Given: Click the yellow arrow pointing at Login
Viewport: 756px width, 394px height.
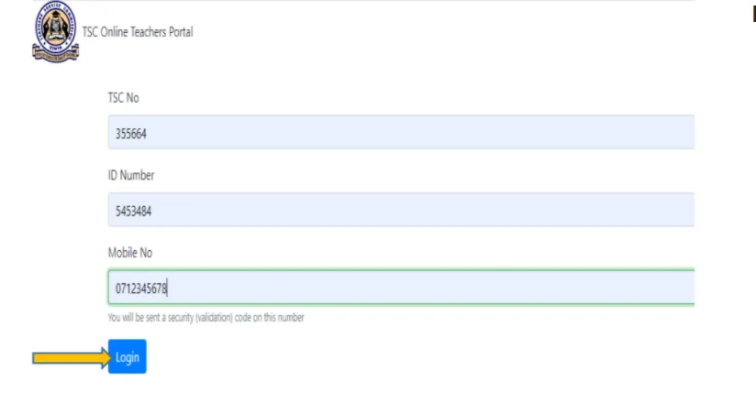Looking at the screenshot, I should pos(69,357).
